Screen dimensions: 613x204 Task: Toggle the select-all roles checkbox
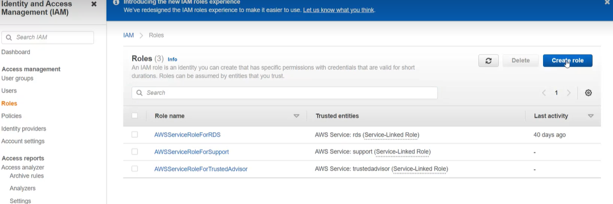[135, 116]
